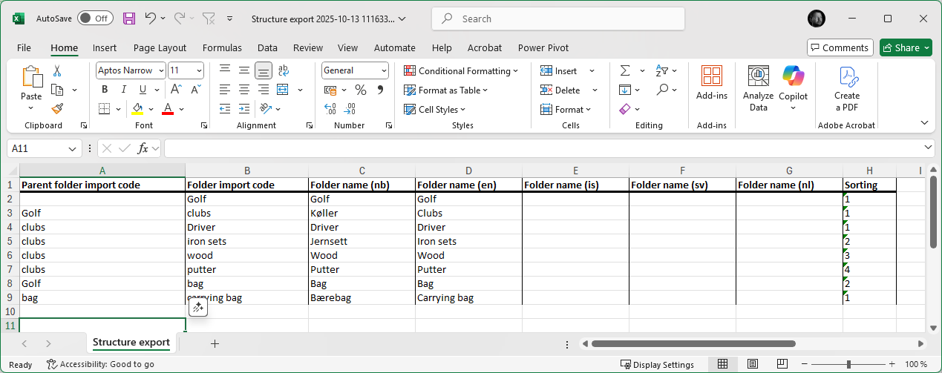The width and height of the screenshot is (942, 373).
Task: Toggle Bold formatting
Action: click(105, 90)
